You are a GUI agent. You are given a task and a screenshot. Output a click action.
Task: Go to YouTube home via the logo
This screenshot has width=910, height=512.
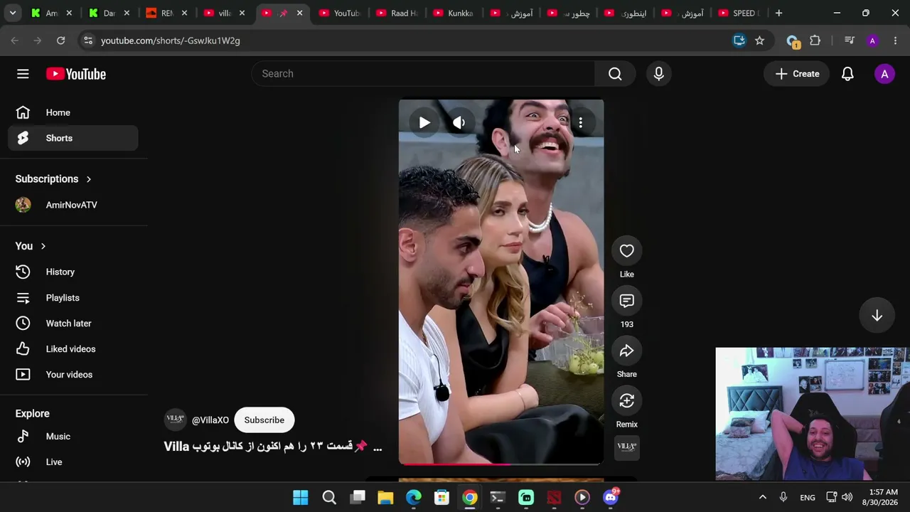(76, 74)
